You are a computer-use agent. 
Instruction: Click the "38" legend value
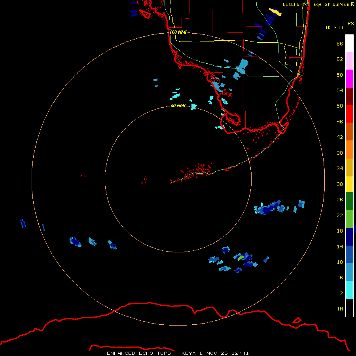[340, 153]
